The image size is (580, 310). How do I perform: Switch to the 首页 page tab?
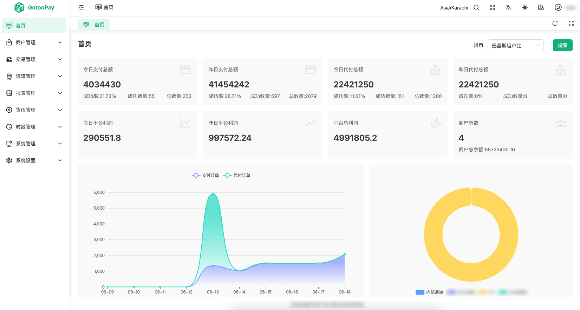coord(94,25)
